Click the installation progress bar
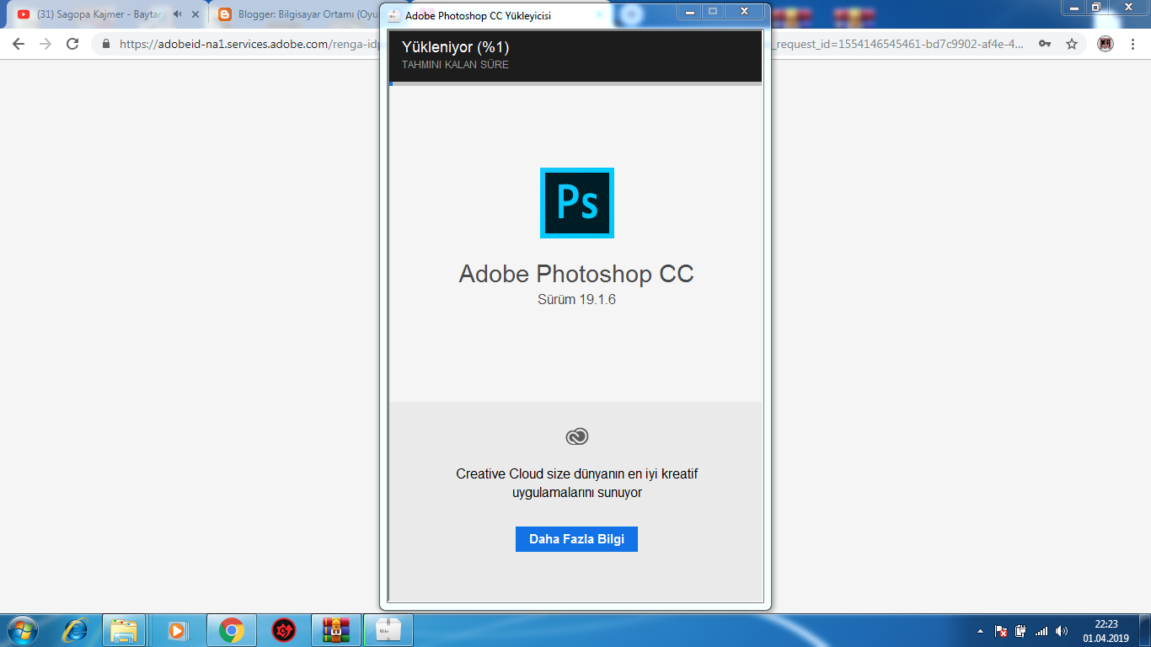 [575, 83]
